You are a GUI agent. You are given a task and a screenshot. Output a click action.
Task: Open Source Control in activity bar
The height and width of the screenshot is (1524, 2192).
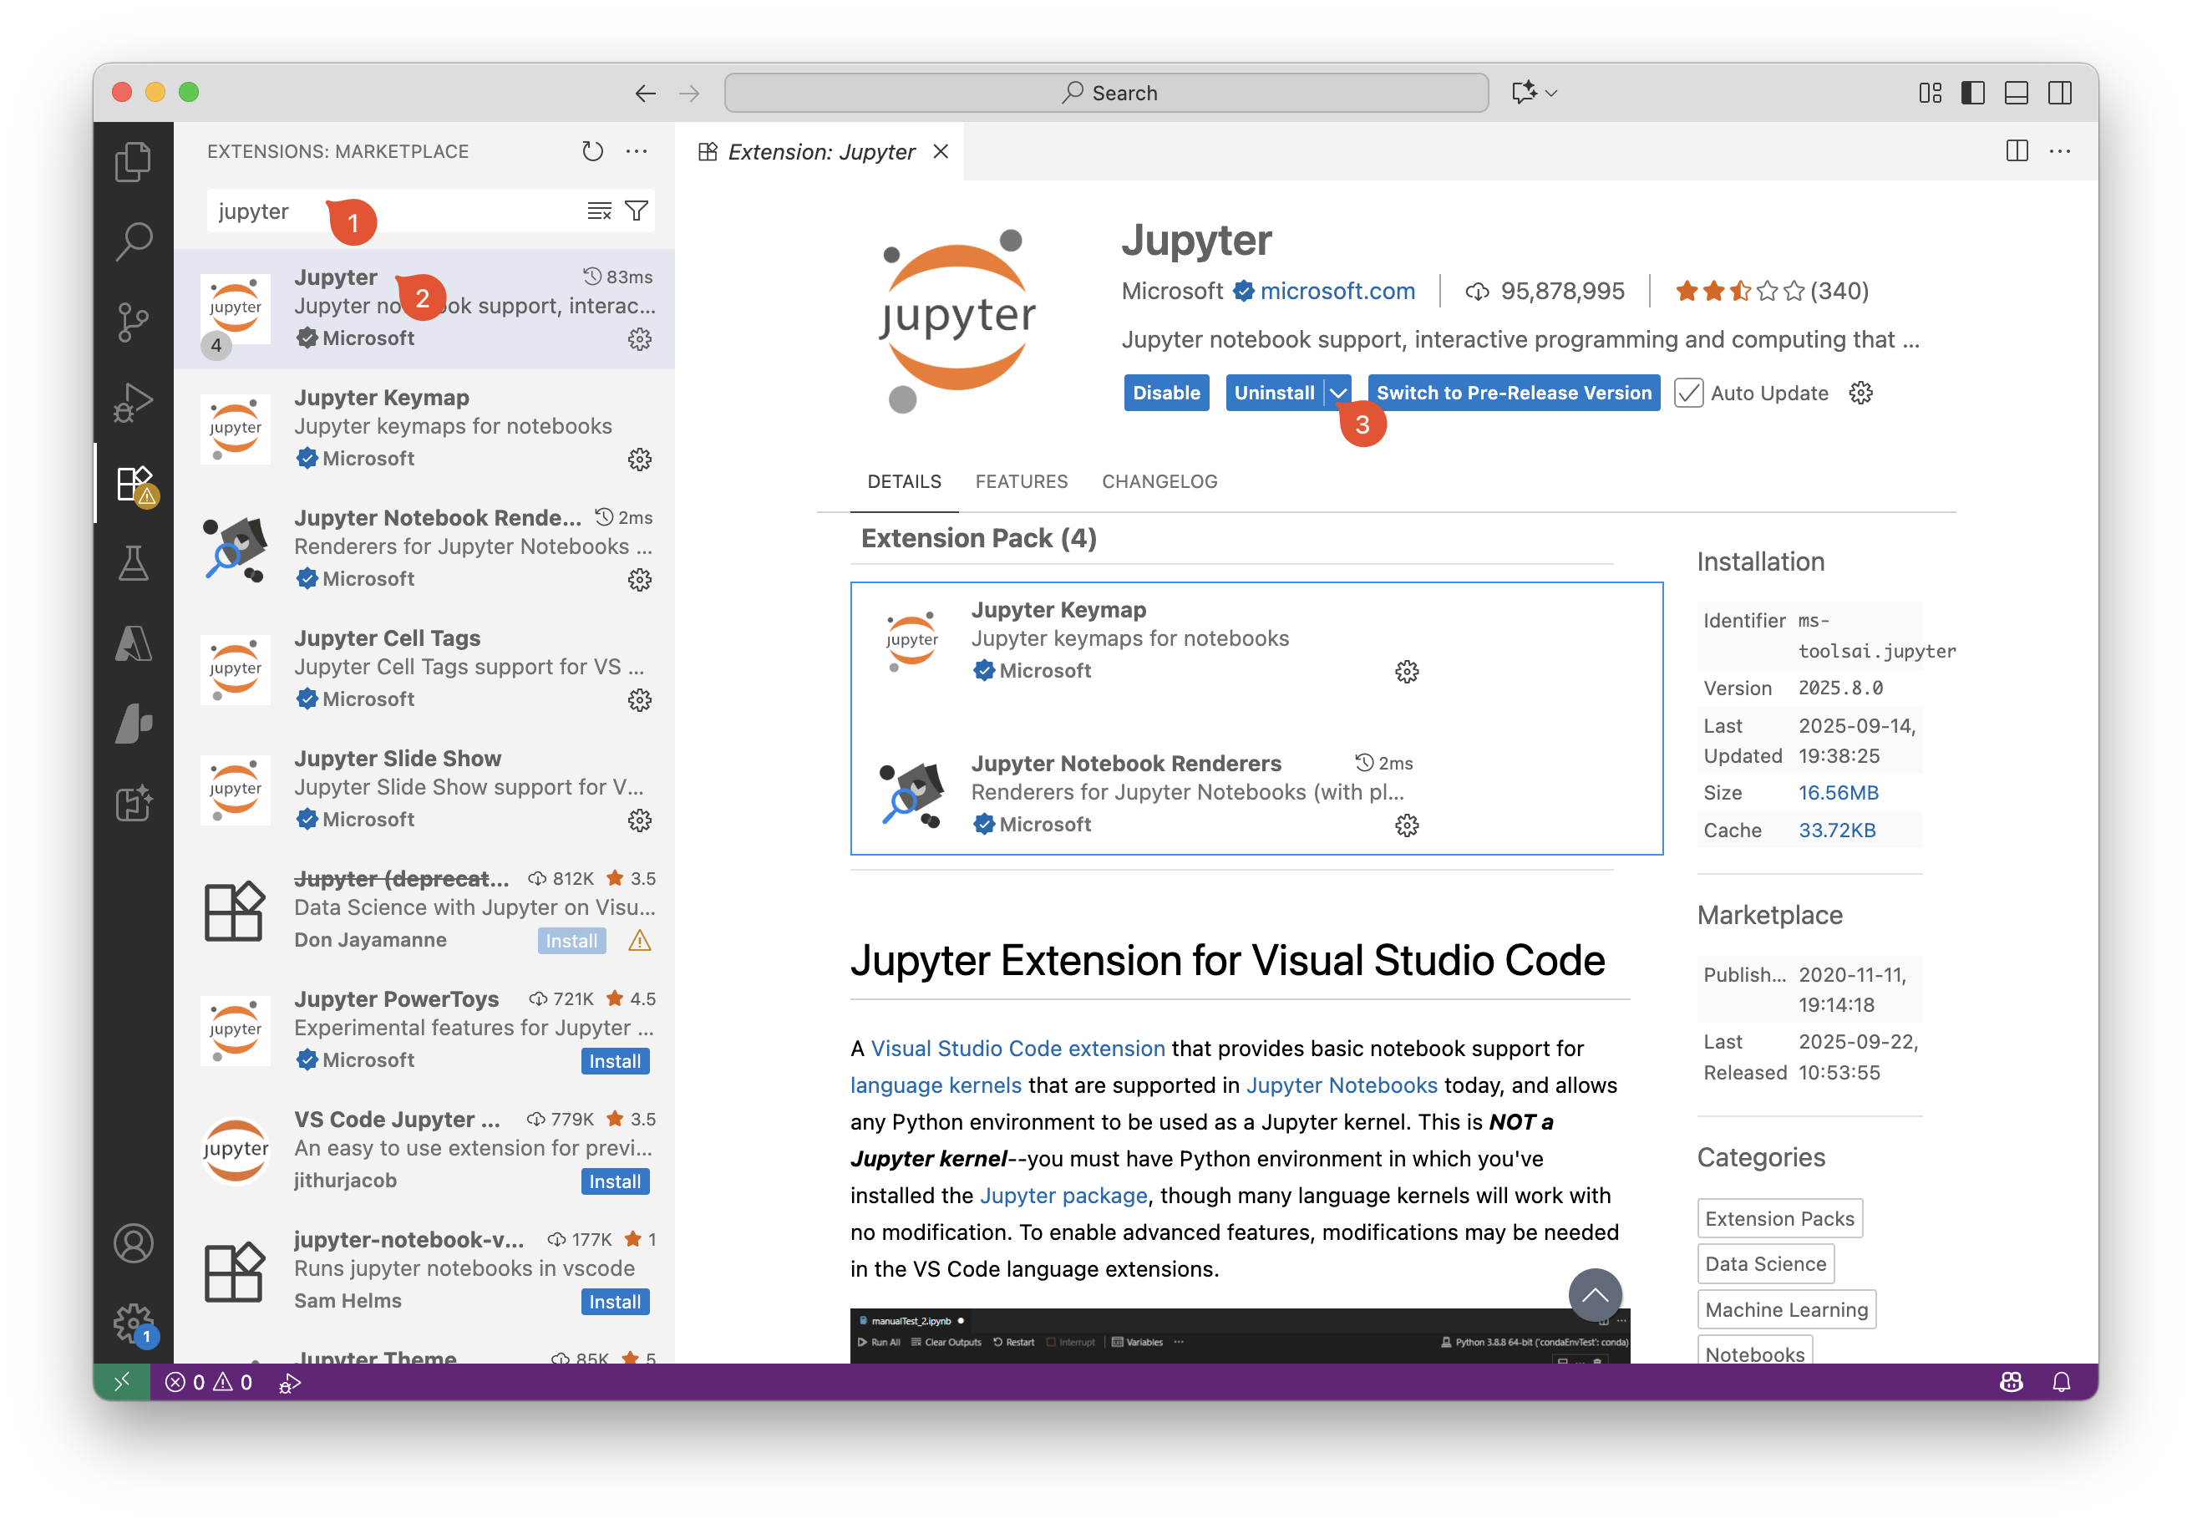(133, 322)
